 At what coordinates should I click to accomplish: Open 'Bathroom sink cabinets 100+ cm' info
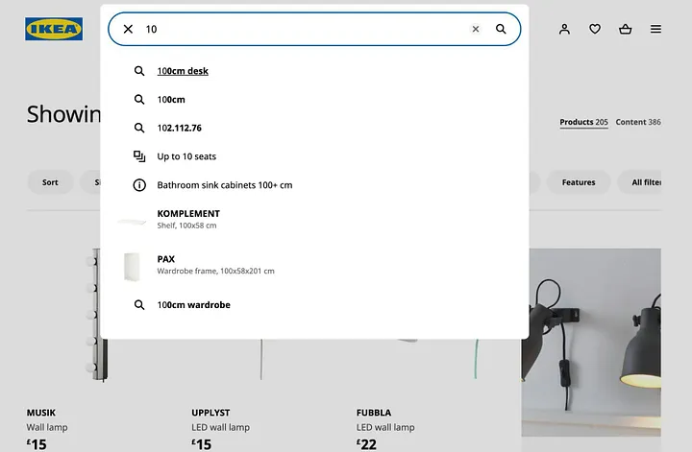[224, 185]
